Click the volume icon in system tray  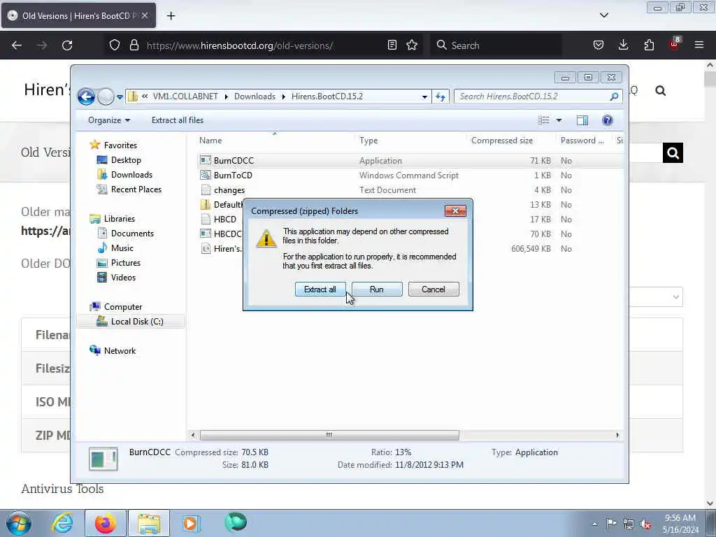pyautogui.click(x=645, y=524)
